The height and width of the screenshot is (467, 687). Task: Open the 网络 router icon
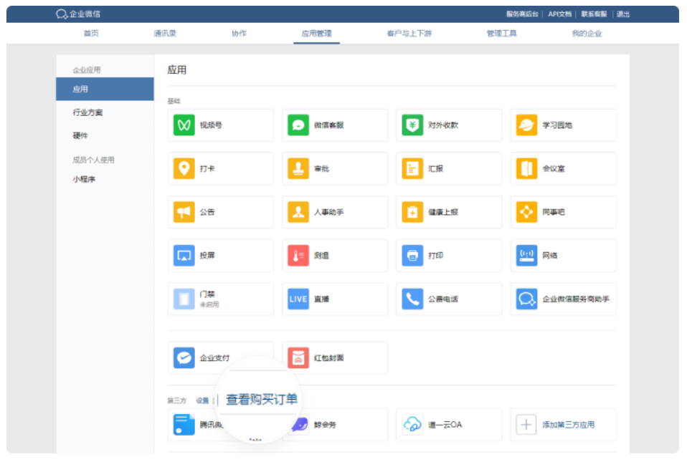coord(526,256)
